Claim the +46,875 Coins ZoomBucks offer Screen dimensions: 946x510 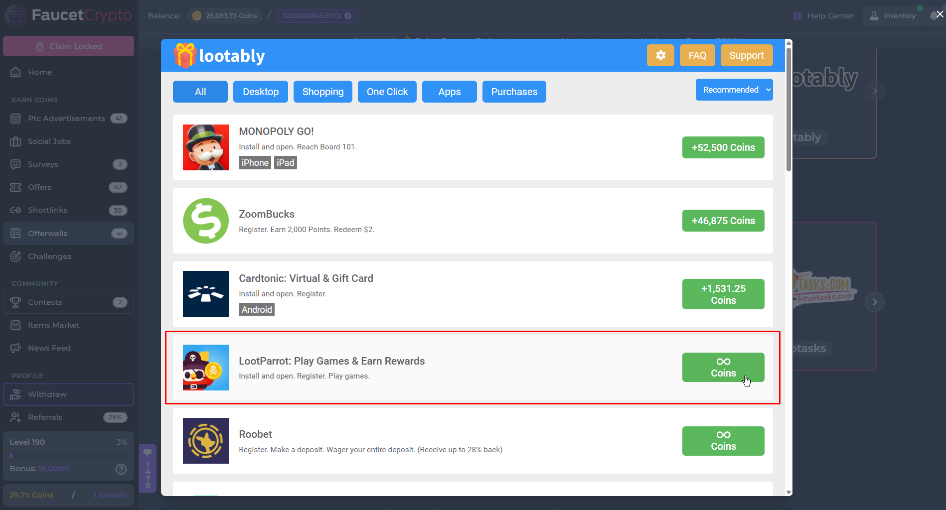pos(723,221)
